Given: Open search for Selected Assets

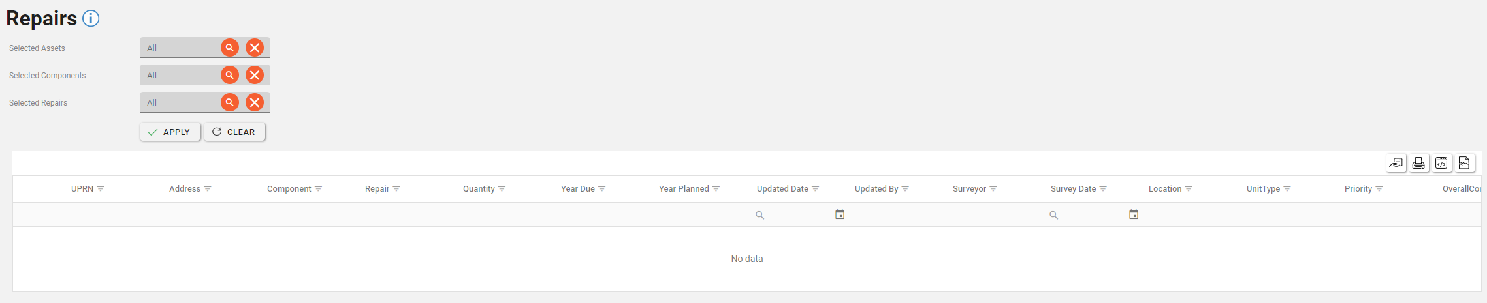Looking at the screenshot, I should [230, 48].
